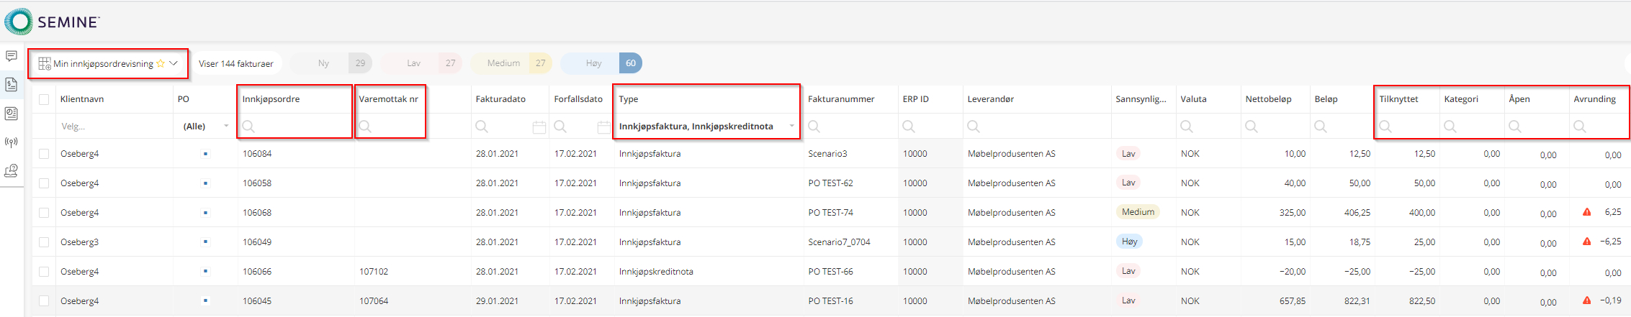Open the chat messages sidebar icon

point(12,56)
